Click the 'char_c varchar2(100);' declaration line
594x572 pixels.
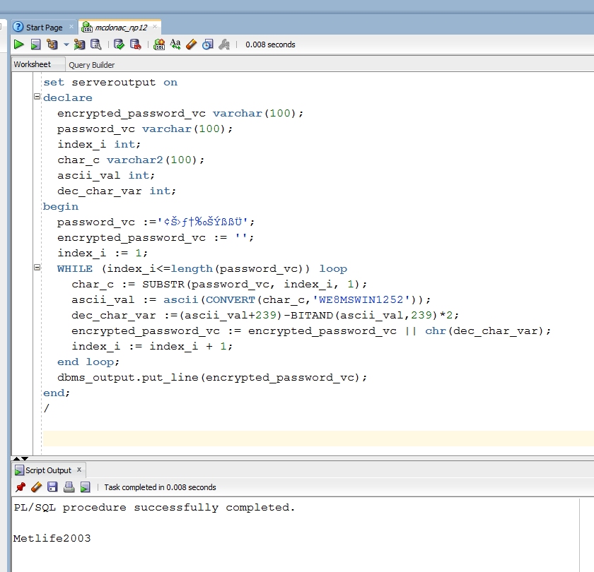[131, 160]
